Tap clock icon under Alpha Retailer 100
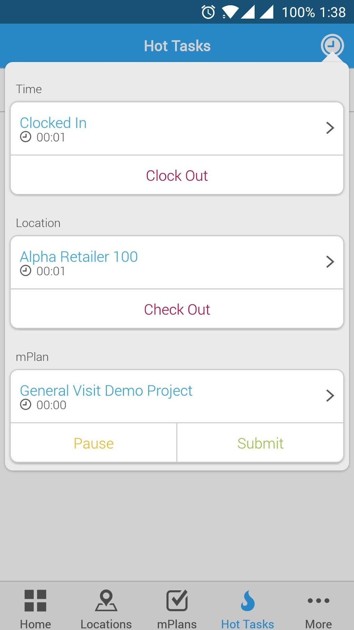This screenshot has height=630, width=354. pos(25,271)
